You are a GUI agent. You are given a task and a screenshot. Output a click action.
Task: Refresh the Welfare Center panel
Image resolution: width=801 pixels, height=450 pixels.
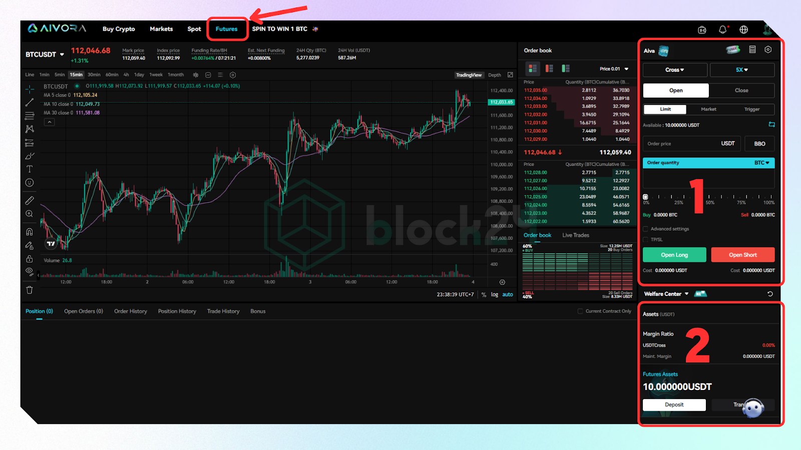coord(770,294)
